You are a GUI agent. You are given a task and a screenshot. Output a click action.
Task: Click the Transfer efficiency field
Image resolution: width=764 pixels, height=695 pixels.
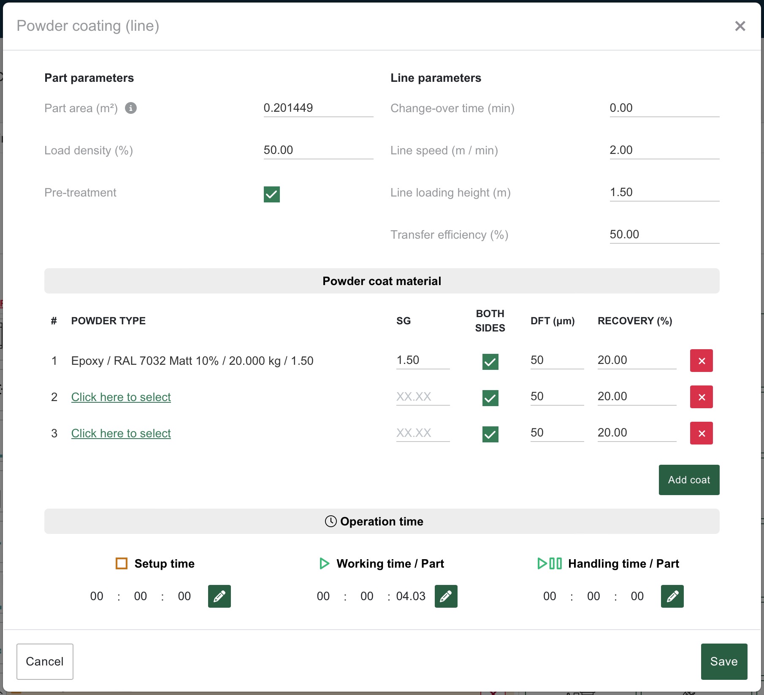(x=664, y=234)
